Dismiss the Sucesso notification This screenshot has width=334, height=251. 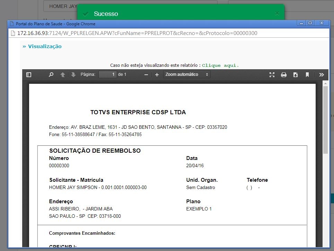[277, 14]
